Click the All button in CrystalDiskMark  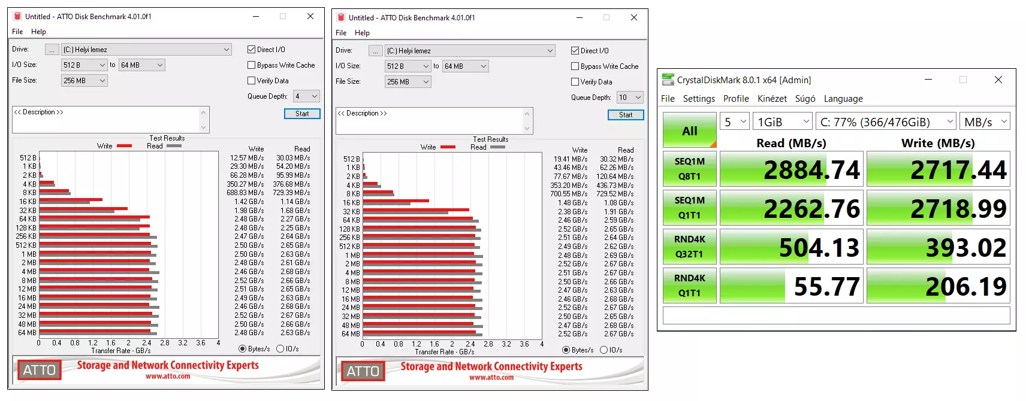[x=690, y=130]
